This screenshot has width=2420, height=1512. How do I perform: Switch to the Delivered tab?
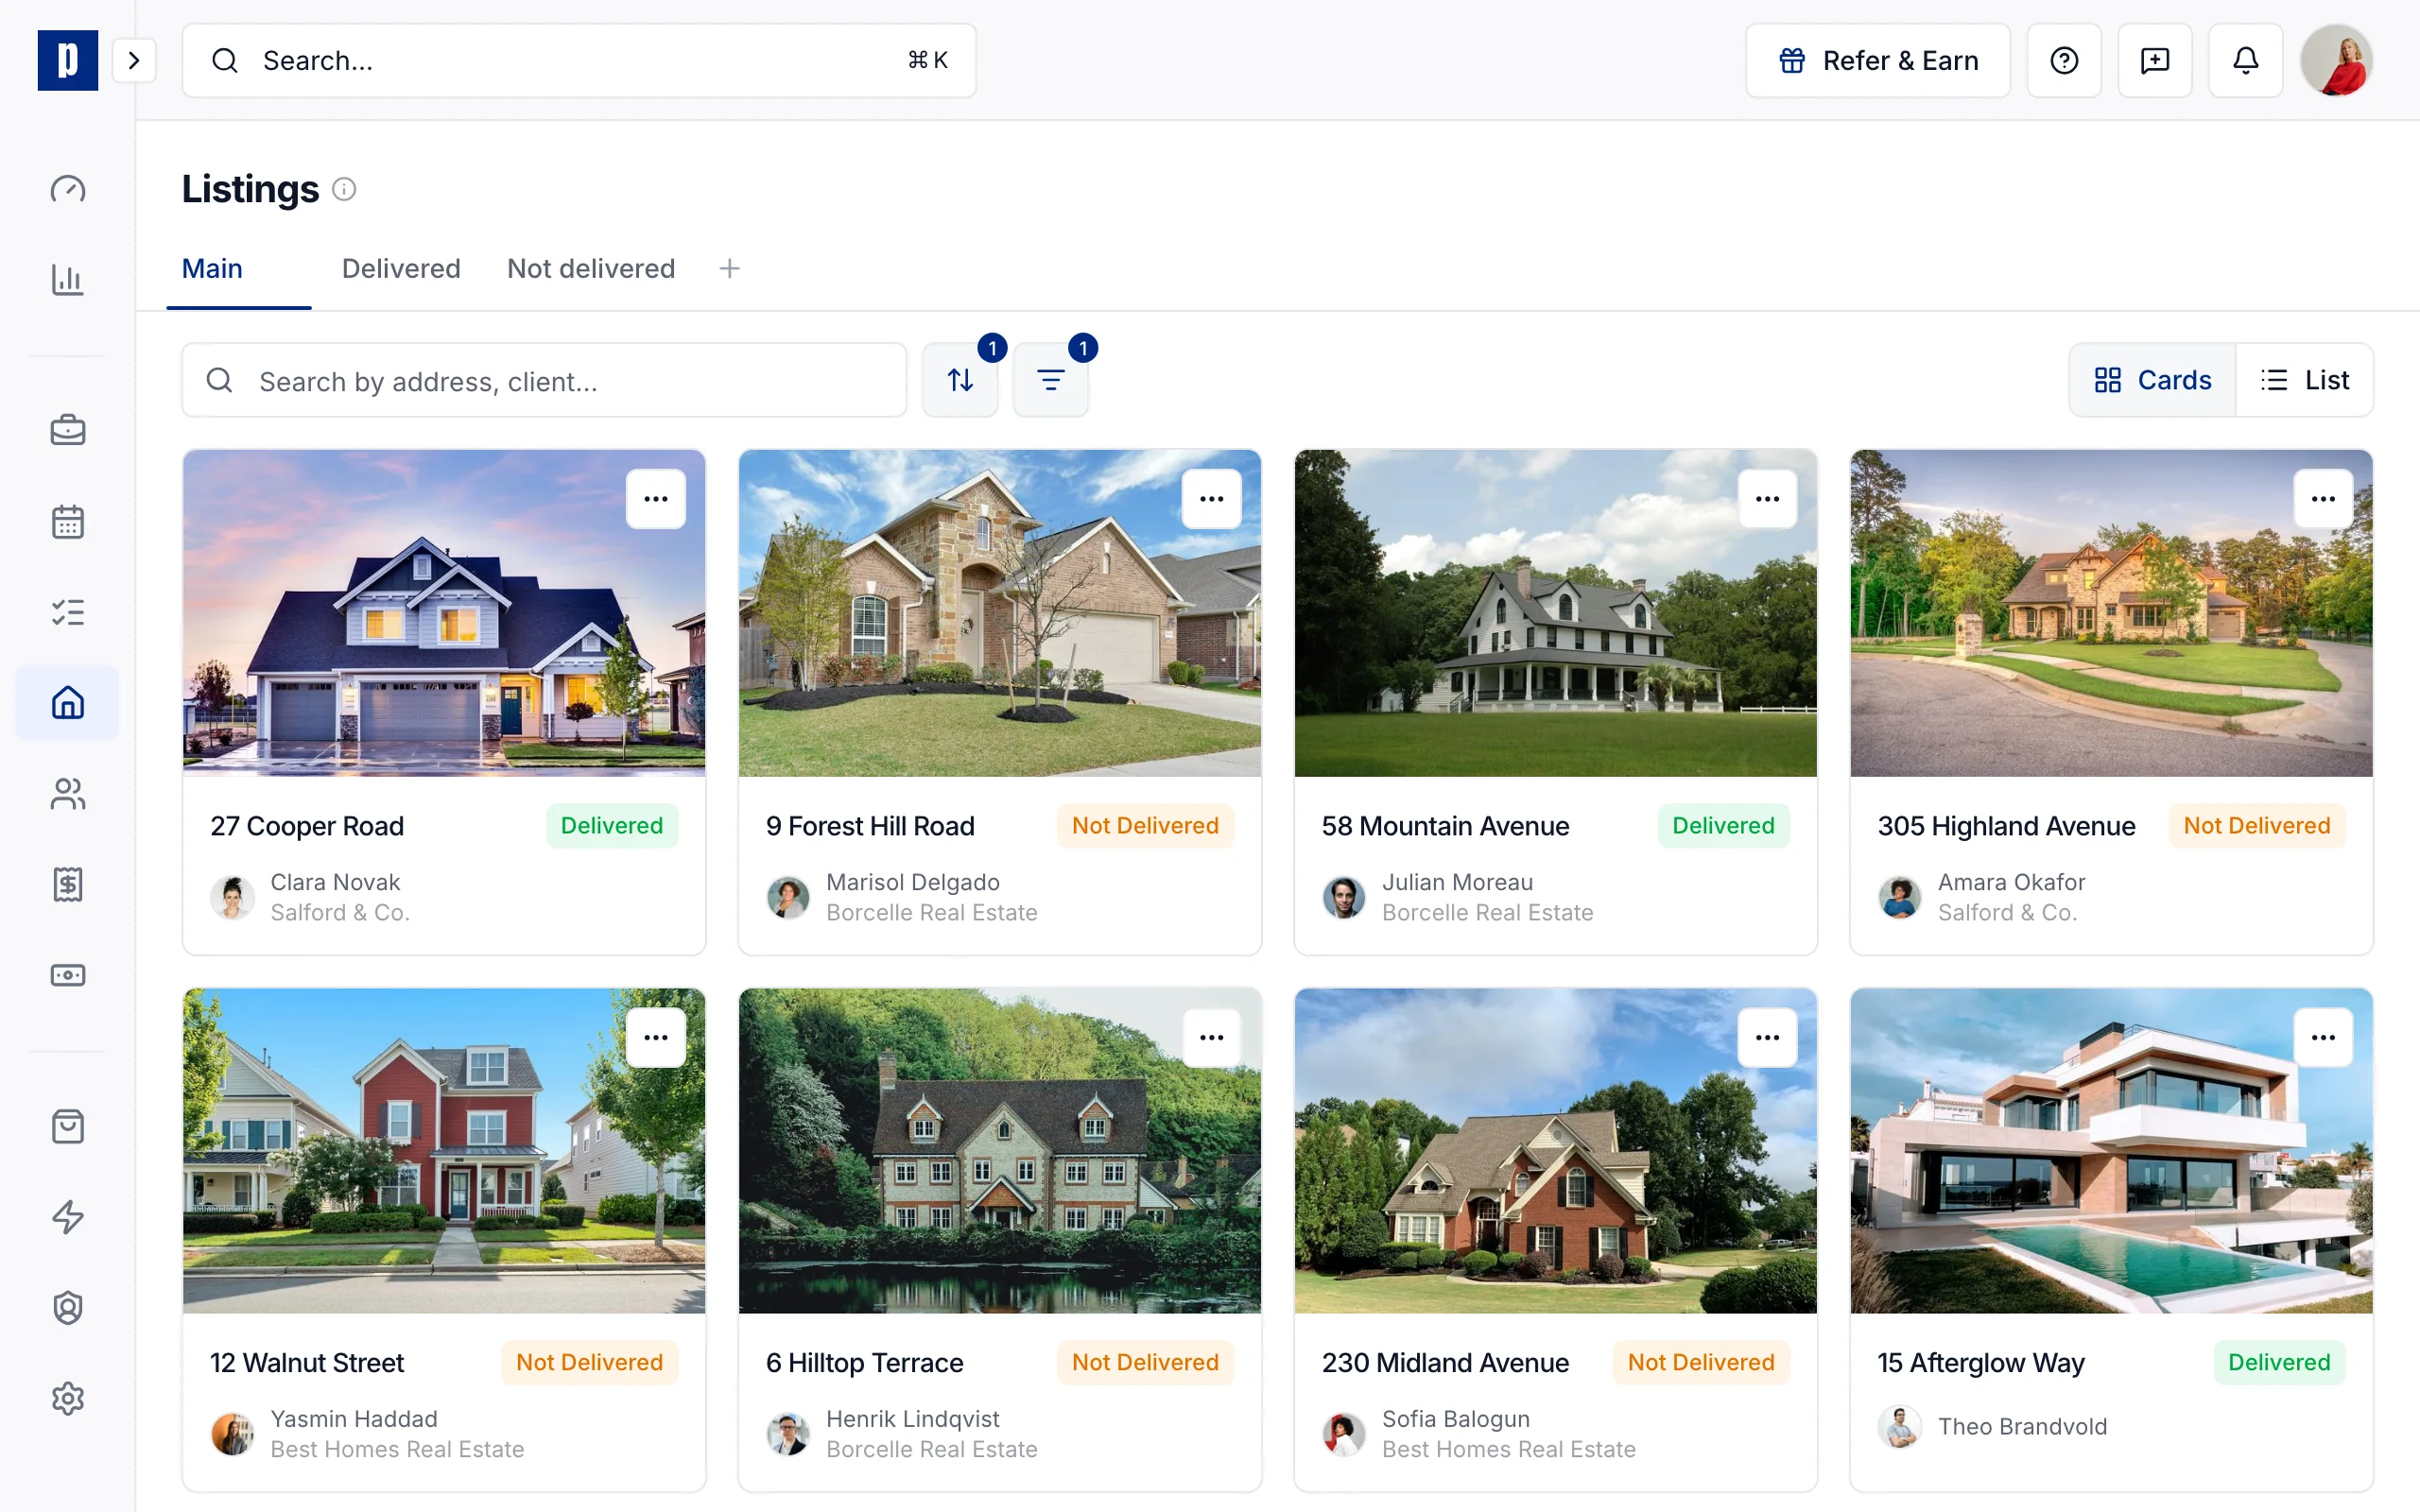click(401, 268)
